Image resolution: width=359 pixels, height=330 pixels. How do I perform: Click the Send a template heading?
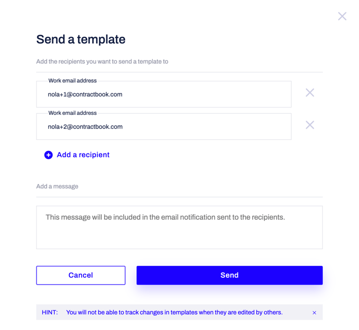pyautogui.click(x=81, y=39)
